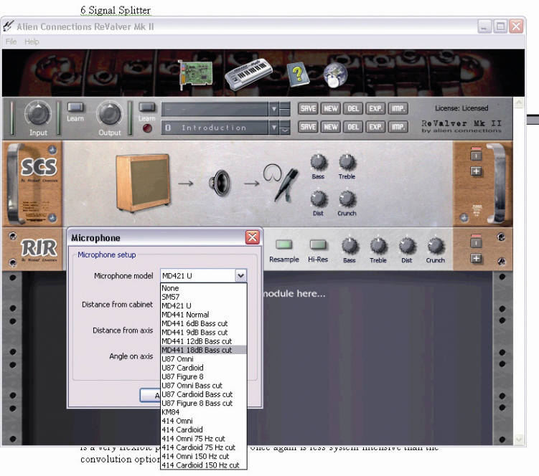Image resolution: width=539 pixels, height=476 pixels.
Task: Click the red record indicator light
Action: tap(147, 128)
